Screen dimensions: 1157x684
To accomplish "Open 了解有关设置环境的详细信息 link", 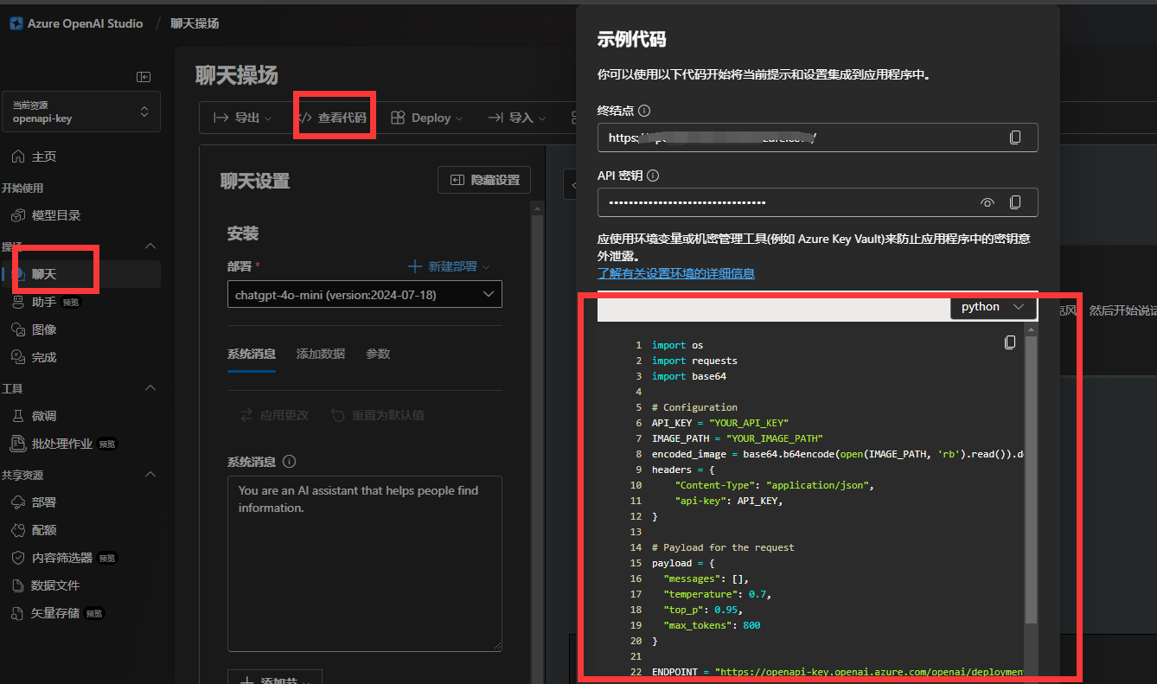I will pos(676,273).
